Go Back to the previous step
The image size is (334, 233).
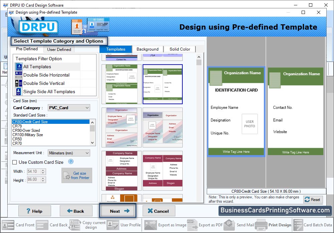(x=76, y=211)
